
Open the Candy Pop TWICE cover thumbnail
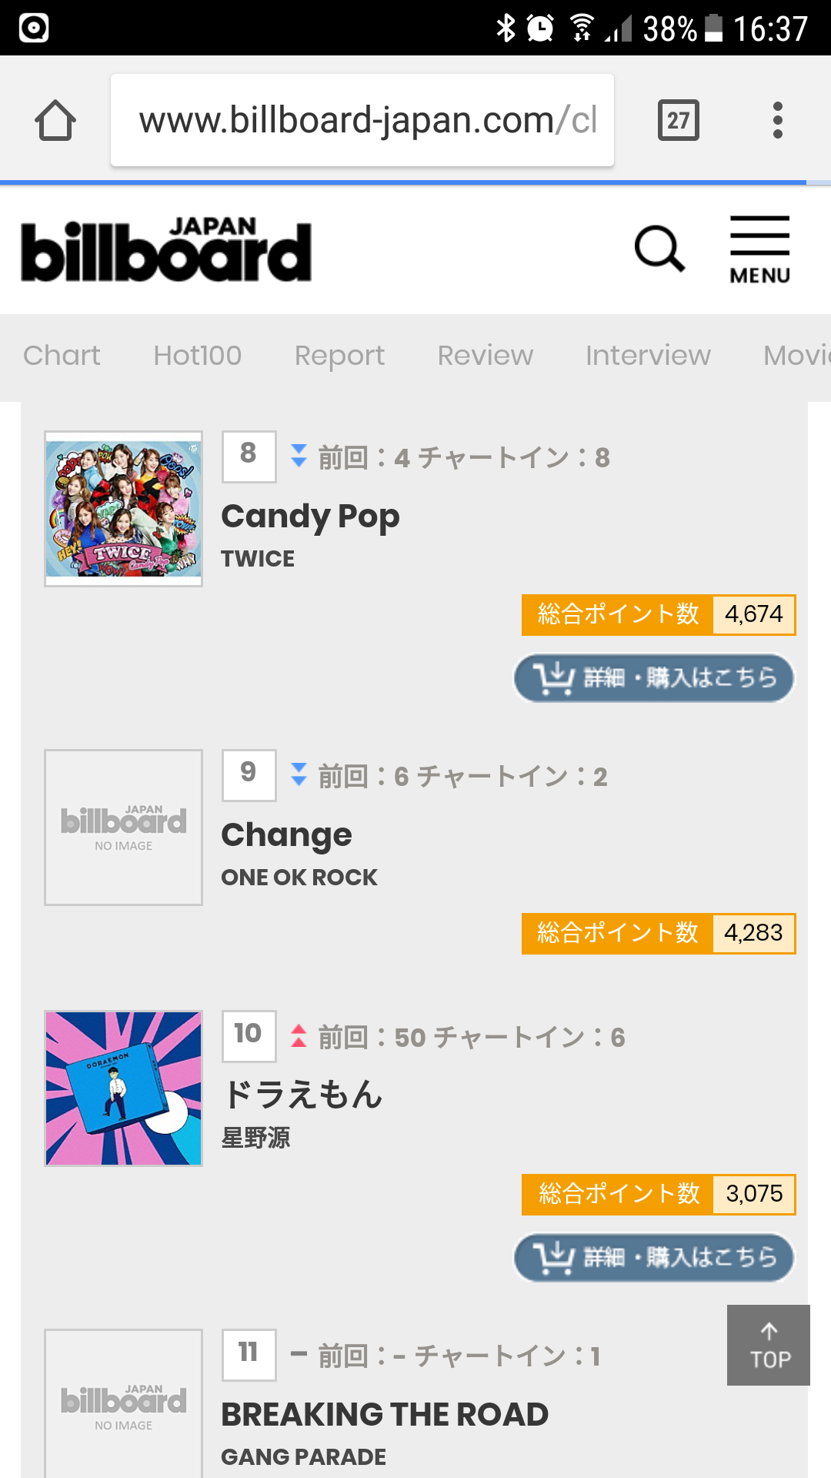pos(124,509)
